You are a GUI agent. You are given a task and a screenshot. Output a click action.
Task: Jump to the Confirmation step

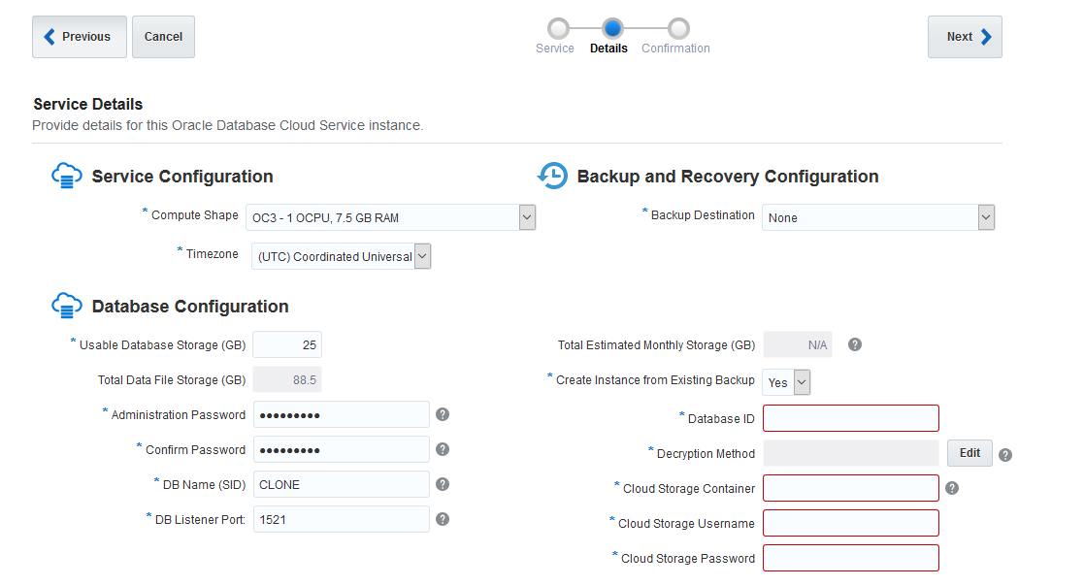tap(678, 29)
